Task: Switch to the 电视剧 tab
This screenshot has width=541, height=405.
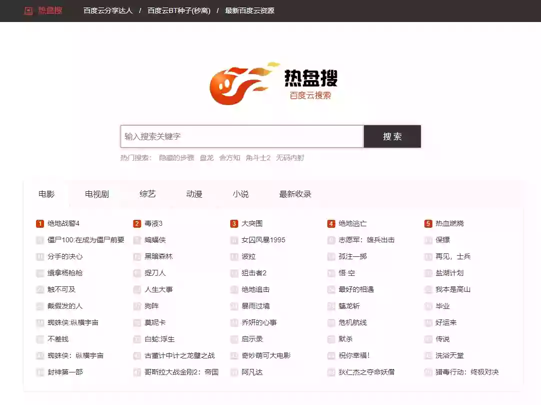Action: (x=99, y=194)
